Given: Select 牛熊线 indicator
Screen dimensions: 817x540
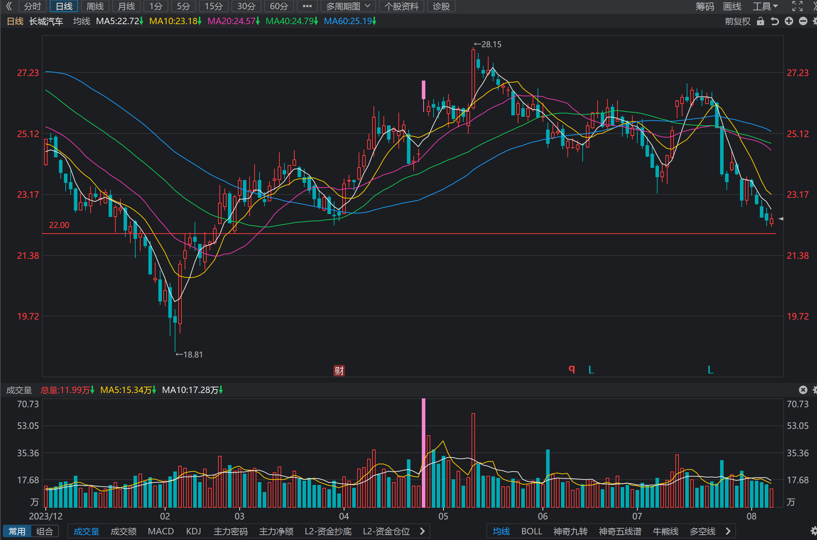Looking at the screenshot, I should pyautogui.click(x=666, y=531).
